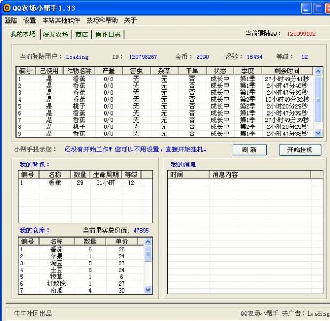Switch to the 好友农场 tab
The width and height of the screenshot is (330, 321).
click(x=56, y=34)
